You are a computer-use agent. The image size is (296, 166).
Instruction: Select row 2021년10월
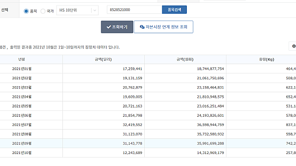pyautogui.click(x=148, y=153)
